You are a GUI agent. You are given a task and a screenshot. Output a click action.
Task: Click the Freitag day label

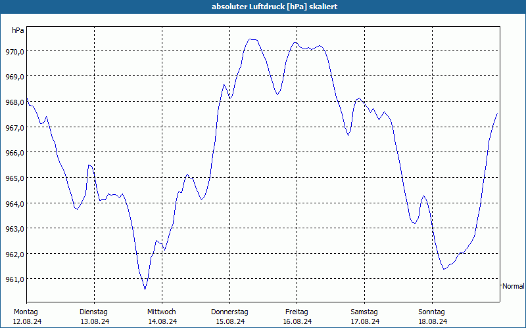(x=297, y=312)
